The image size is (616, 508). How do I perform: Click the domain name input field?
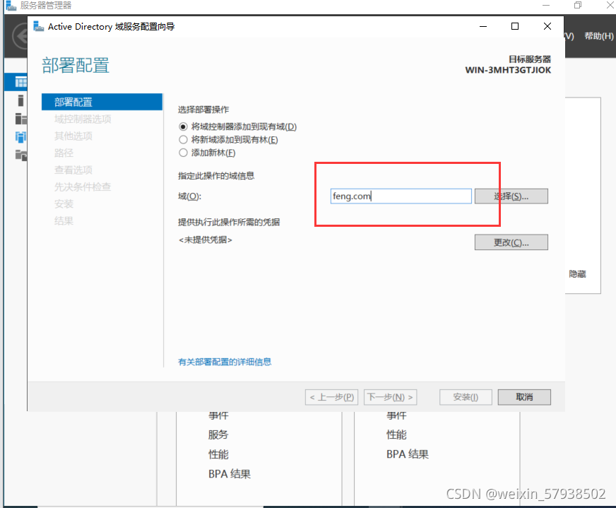(x=401, y=196)
